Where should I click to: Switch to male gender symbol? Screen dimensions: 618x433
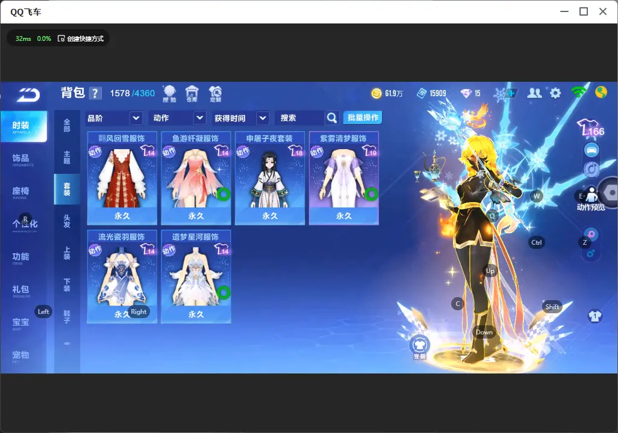tap(591, 253)
